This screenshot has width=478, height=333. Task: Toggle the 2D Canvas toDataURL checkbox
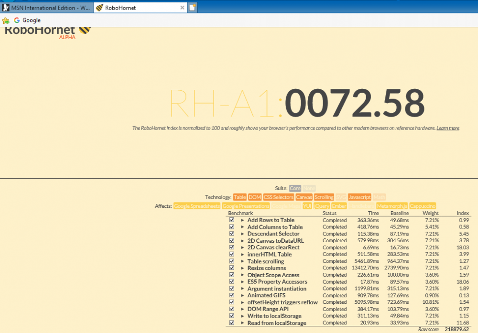tap(232, 240)
